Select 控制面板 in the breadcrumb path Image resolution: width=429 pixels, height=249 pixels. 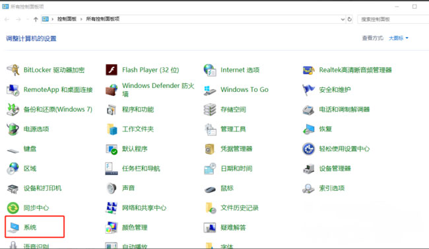pyautogui.click(x=67, y=19)
